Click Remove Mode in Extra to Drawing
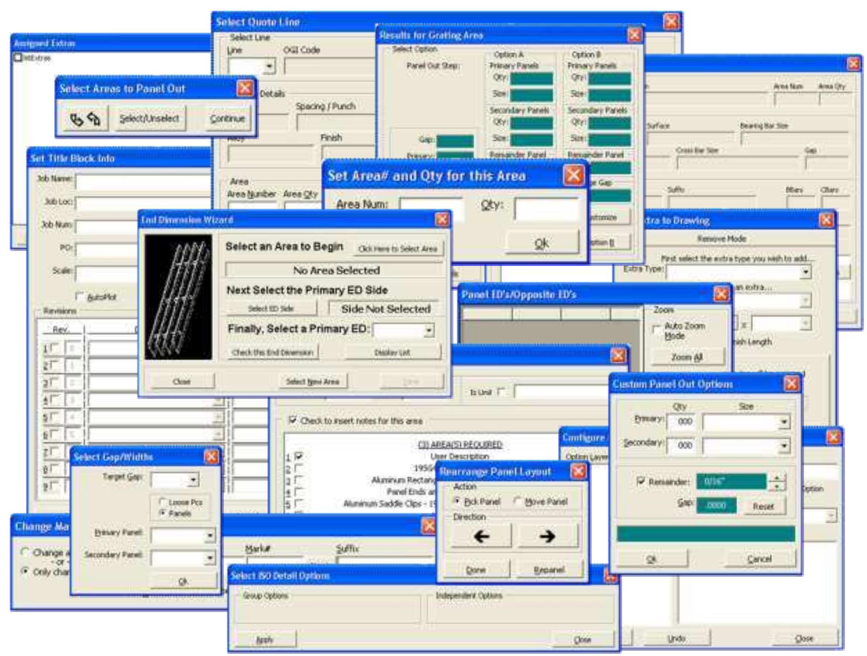867x656 pixels. (721, 239)
